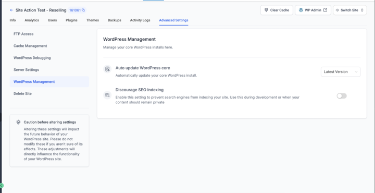Click the WordPress logo icon in WP Admin

pyautogui.click(x=301, y=10)
